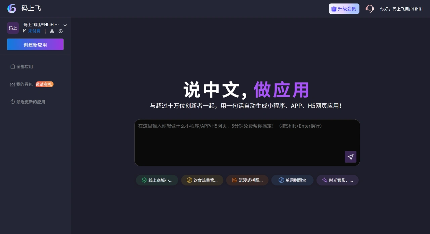Click the 说中文，做应用 headline
The width and height of the screenshot is (430, 234).
pyautogui.click(x=247, y=90)
